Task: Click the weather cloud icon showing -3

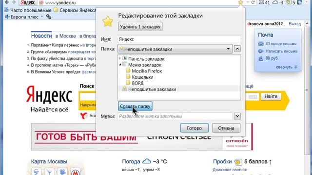Action: coord(275,2)
